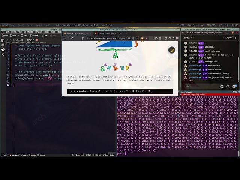Image resolution: width=240 pixels, height=180 pixels.
Task: Open the Brave hamburger main menu
Action: pos(177,38)
